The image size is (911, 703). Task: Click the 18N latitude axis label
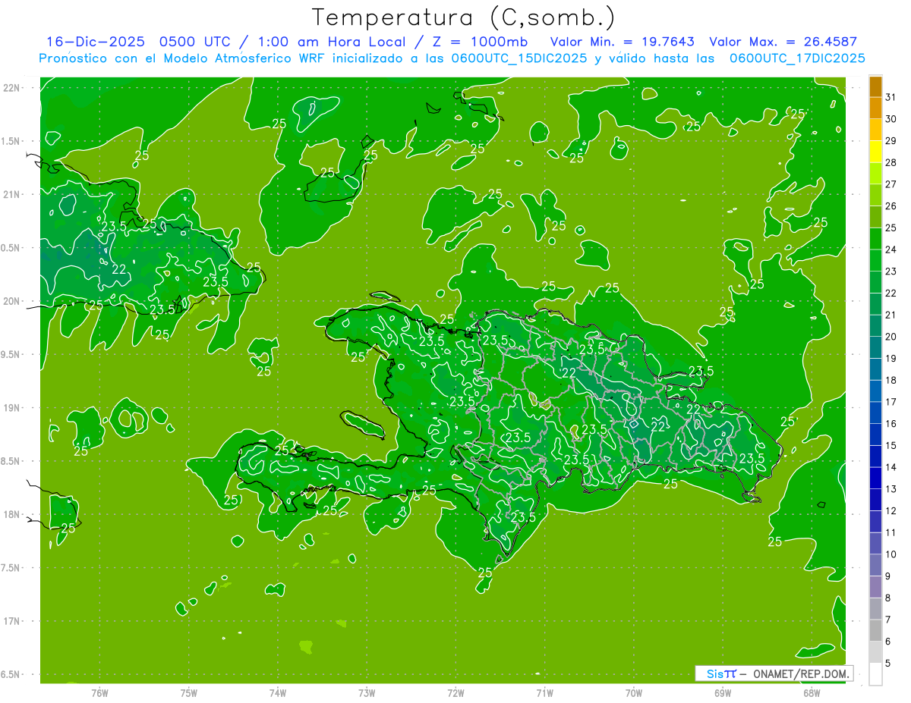pyautogui.click(x=12, y=514)
